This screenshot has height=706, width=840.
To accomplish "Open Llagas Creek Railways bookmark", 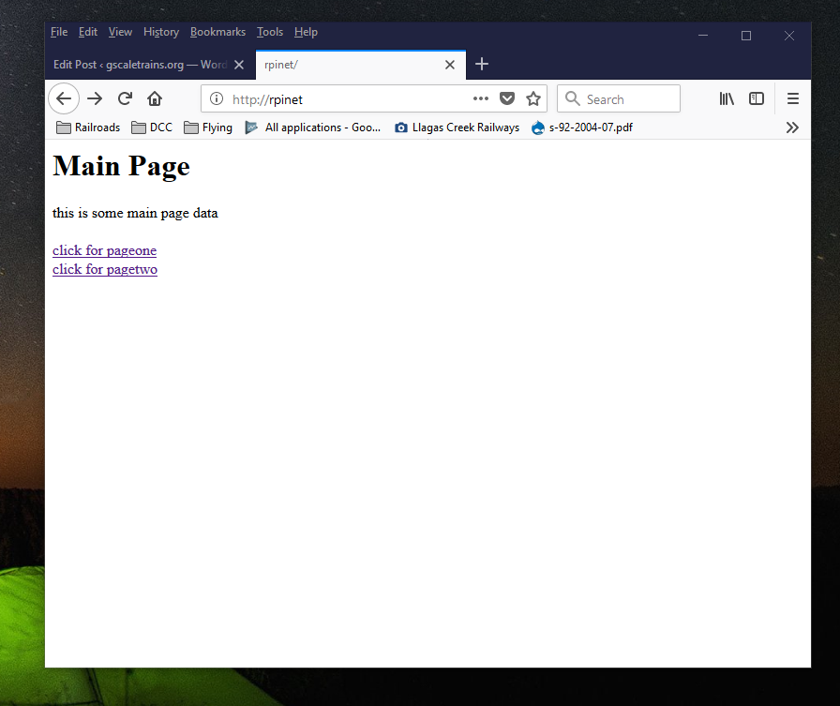I will (x=457, y=128).
